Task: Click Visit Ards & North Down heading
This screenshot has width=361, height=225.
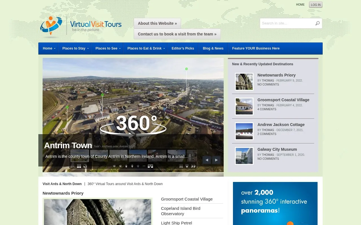Action: (62, 184)
